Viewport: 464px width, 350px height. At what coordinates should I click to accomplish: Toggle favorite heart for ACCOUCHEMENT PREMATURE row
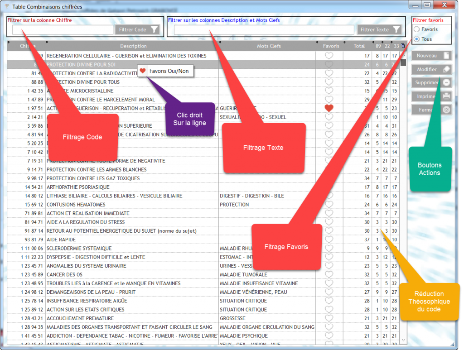point(329,318)
